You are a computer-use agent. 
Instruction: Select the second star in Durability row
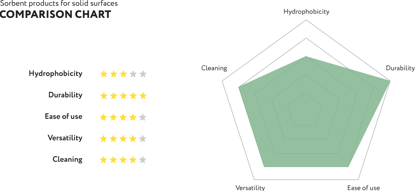point(114,96)
